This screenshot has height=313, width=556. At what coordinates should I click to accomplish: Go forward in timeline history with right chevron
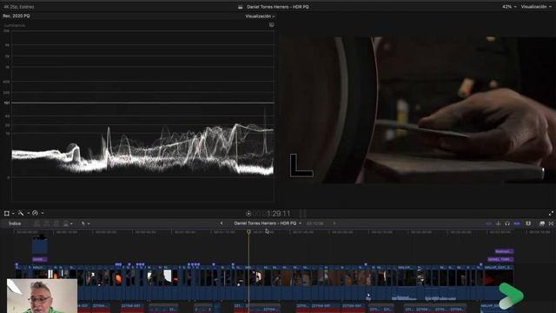[x=334, y=223]
